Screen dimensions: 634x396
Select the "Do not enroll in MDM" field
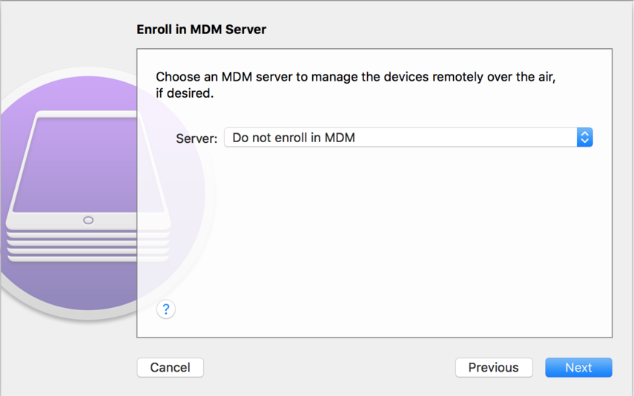point(294,138)
